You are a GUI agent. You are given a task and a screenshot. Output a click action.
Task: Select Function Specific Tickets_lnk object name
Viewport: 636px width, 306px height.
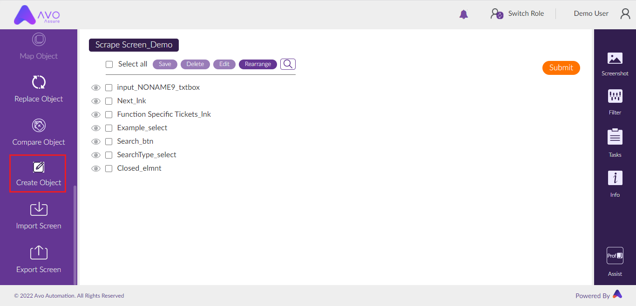[x=164, y=114]
